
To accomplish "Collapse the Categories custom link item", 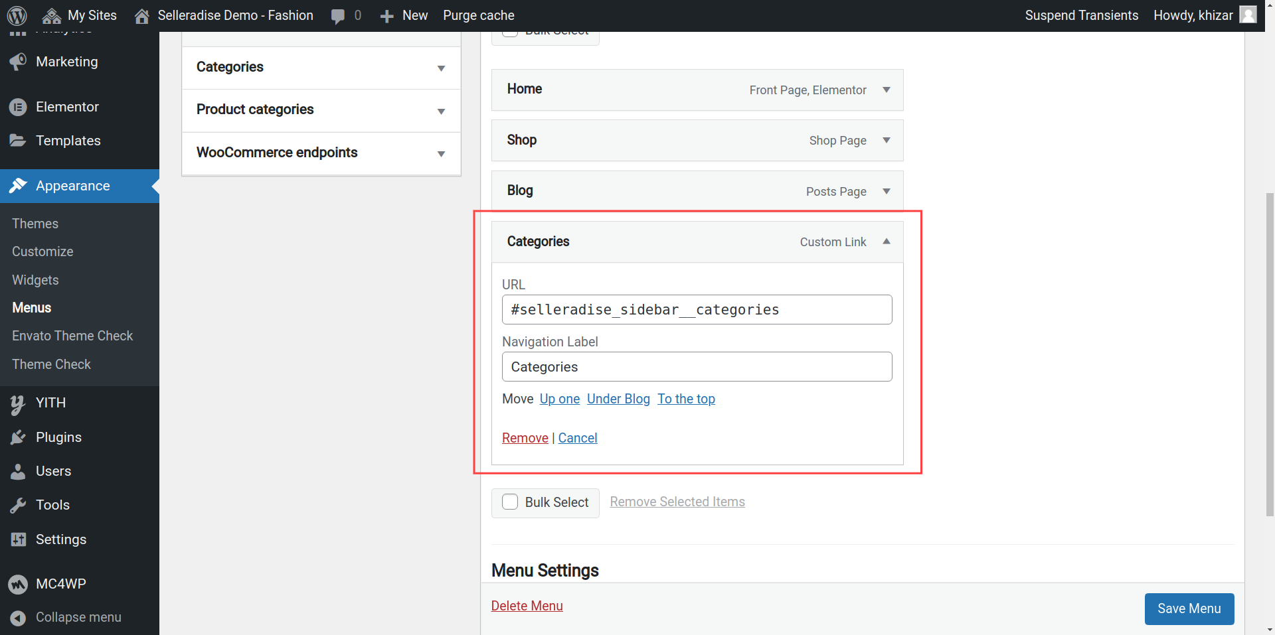I will click(886, 242).
